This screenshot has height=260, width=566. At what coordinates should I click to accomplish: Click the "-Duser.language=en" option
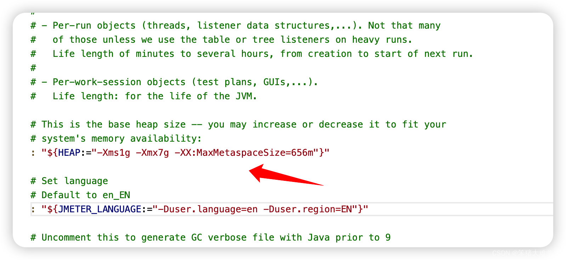tap(208, 209)
